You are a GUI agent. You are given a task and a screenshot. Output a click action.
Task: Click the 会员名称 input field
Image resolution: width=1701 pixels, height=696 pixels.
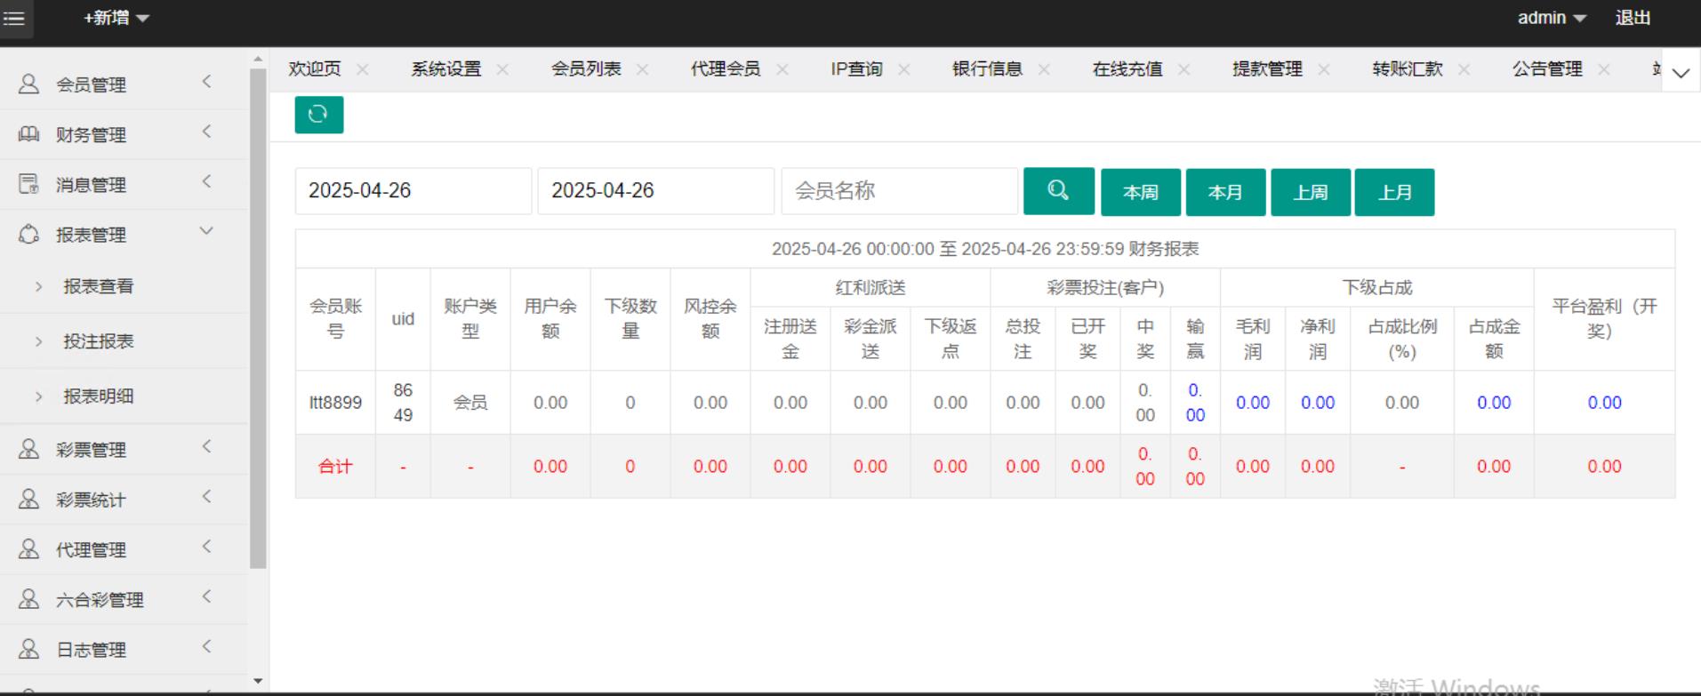pyautogui.click(x=898, y=191)
